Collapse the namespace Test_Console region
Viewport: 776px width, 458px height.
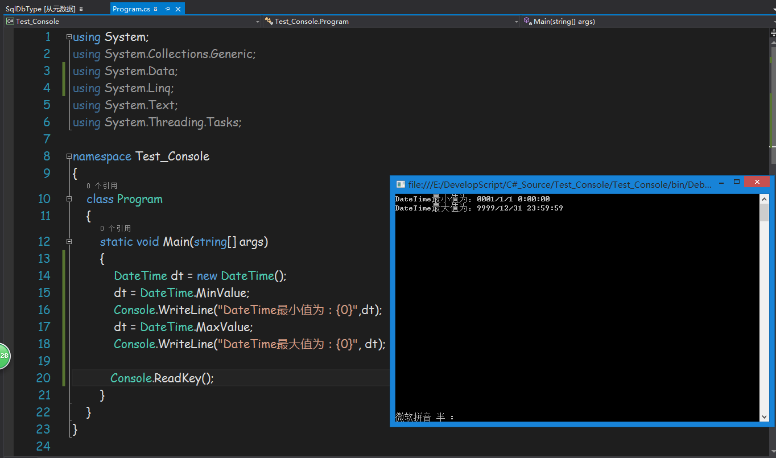point(69,156)
